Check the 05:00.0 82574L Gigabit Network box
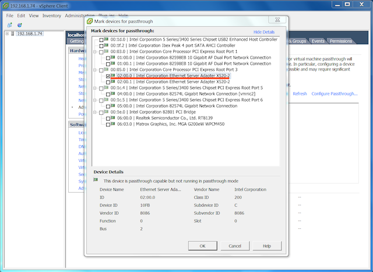373x272 pixels. point(108,106)
